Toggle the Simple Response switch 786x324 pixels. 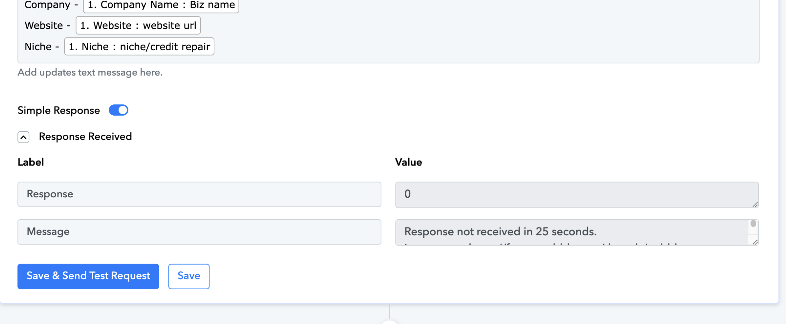118,110
